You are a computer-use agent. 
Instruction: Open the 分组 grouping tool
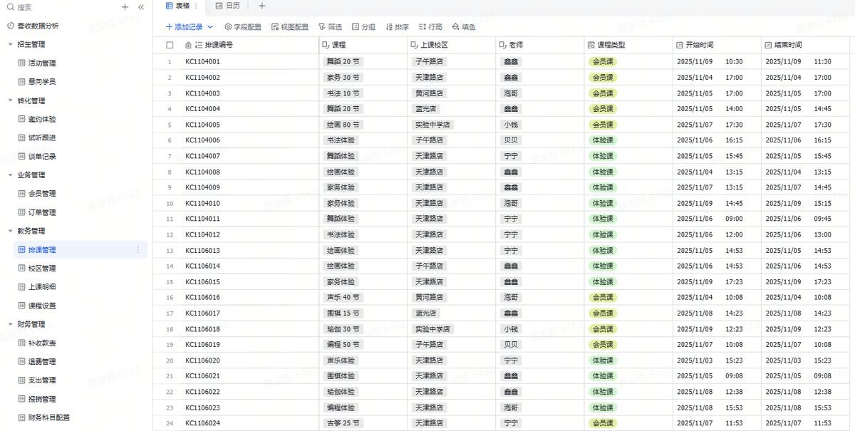363,27
